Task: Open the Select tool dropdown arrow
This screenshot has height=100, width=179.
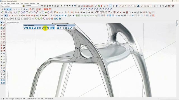Action: pos(7,16)
